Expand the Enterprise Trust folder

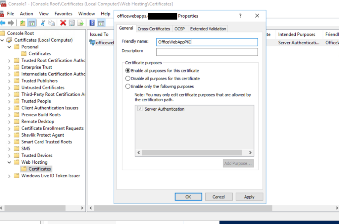(9, 67)
